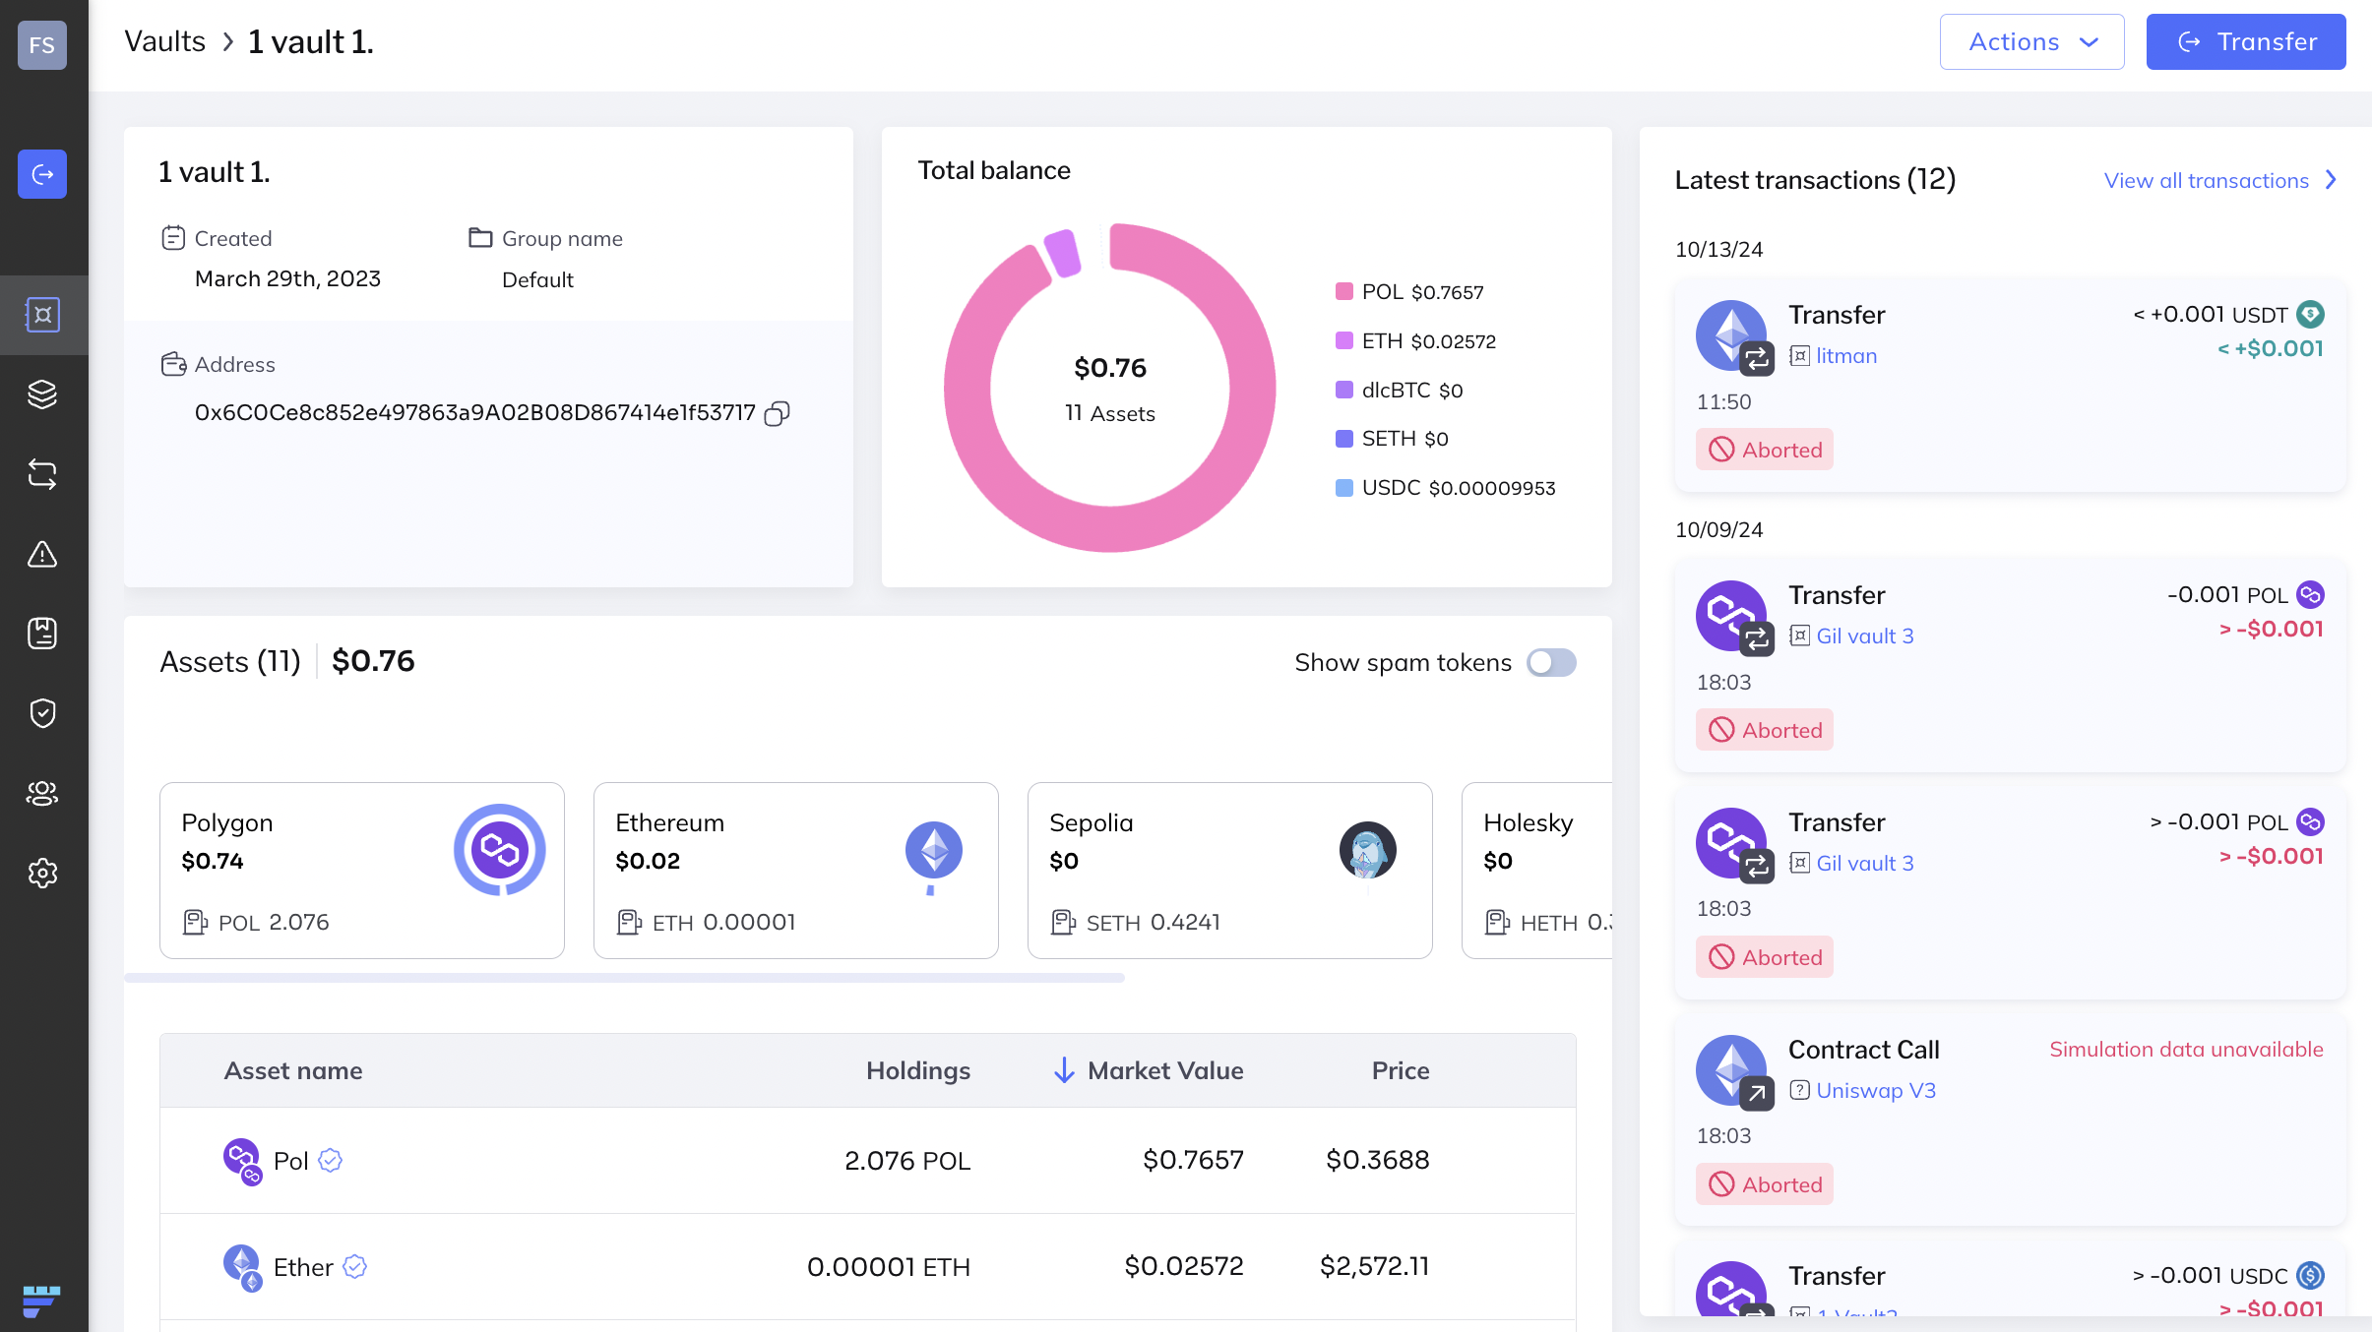Click the Ethereum logo in Ethereum card
Screen dimensions: 2372x1332
coord(933,850)
